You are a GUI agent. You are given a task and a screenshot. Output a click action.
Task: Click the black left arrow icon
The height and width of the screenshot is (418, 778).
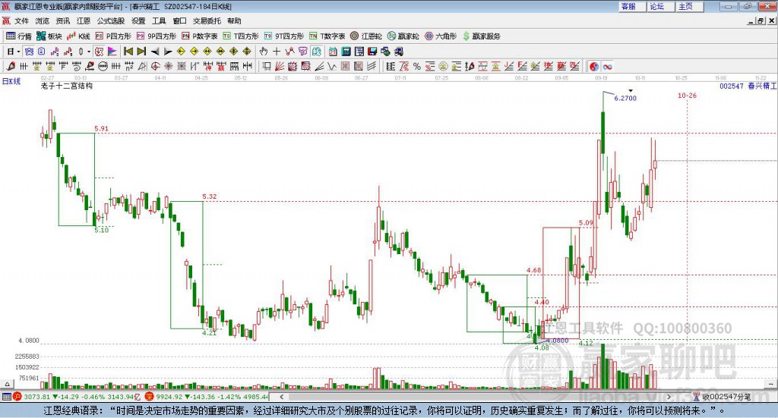click(x=155, y=52)
